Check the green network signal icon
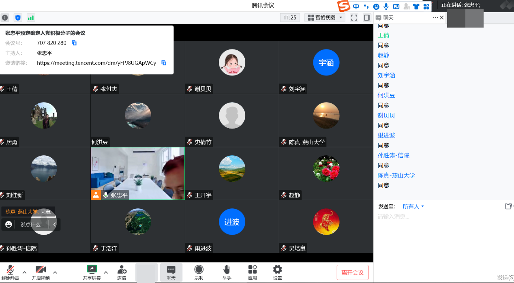This screenshot has height=283, width=514. [31, 18]
